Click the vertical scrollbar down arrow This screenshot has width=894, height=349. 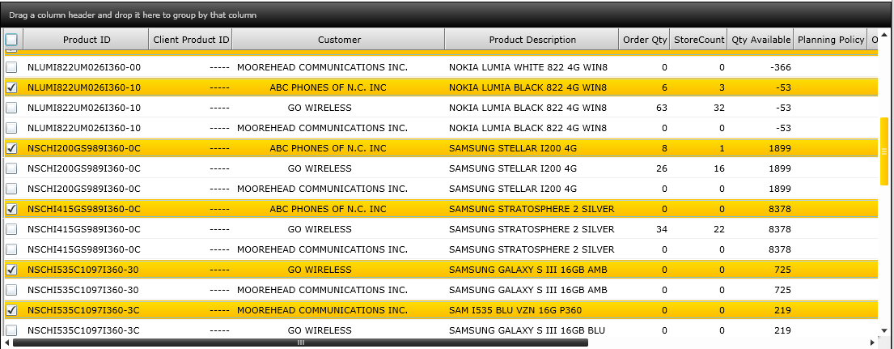pos(884,331)
